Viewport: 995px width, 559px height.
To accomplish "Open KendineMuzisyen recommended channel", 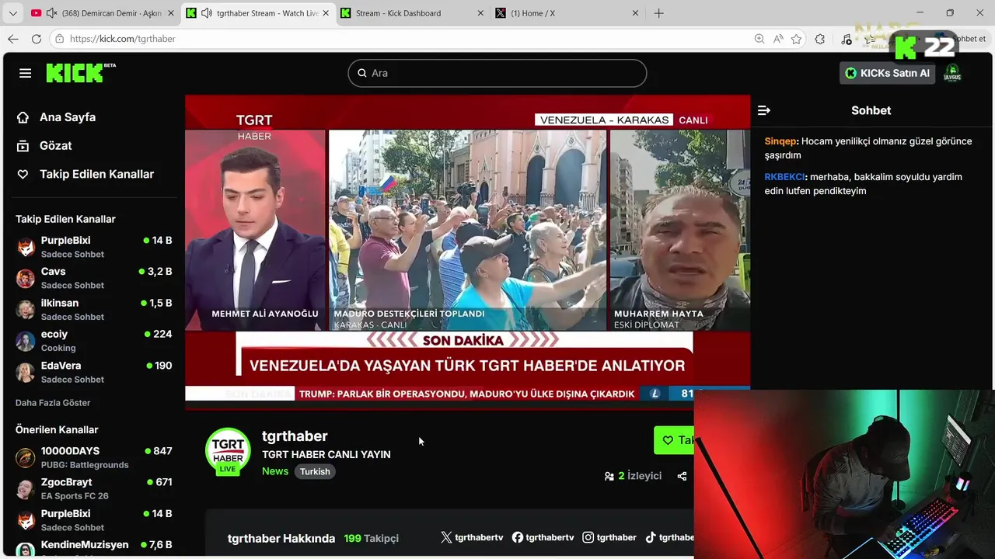I will click(94, 547).
